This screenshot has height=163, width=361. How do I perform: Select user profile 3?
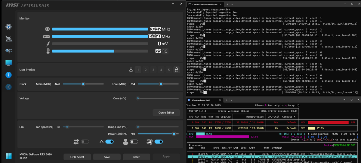pos(153,70)
